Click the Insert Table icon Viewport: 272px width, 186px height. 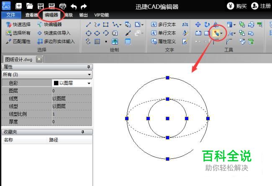[x=128, y=42]
